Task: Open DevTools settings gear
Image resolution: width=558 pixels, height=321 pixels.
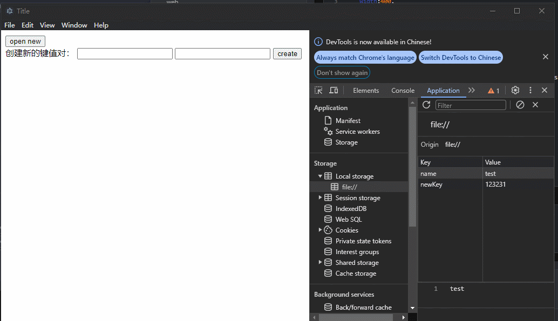Action: click(515, 91)
